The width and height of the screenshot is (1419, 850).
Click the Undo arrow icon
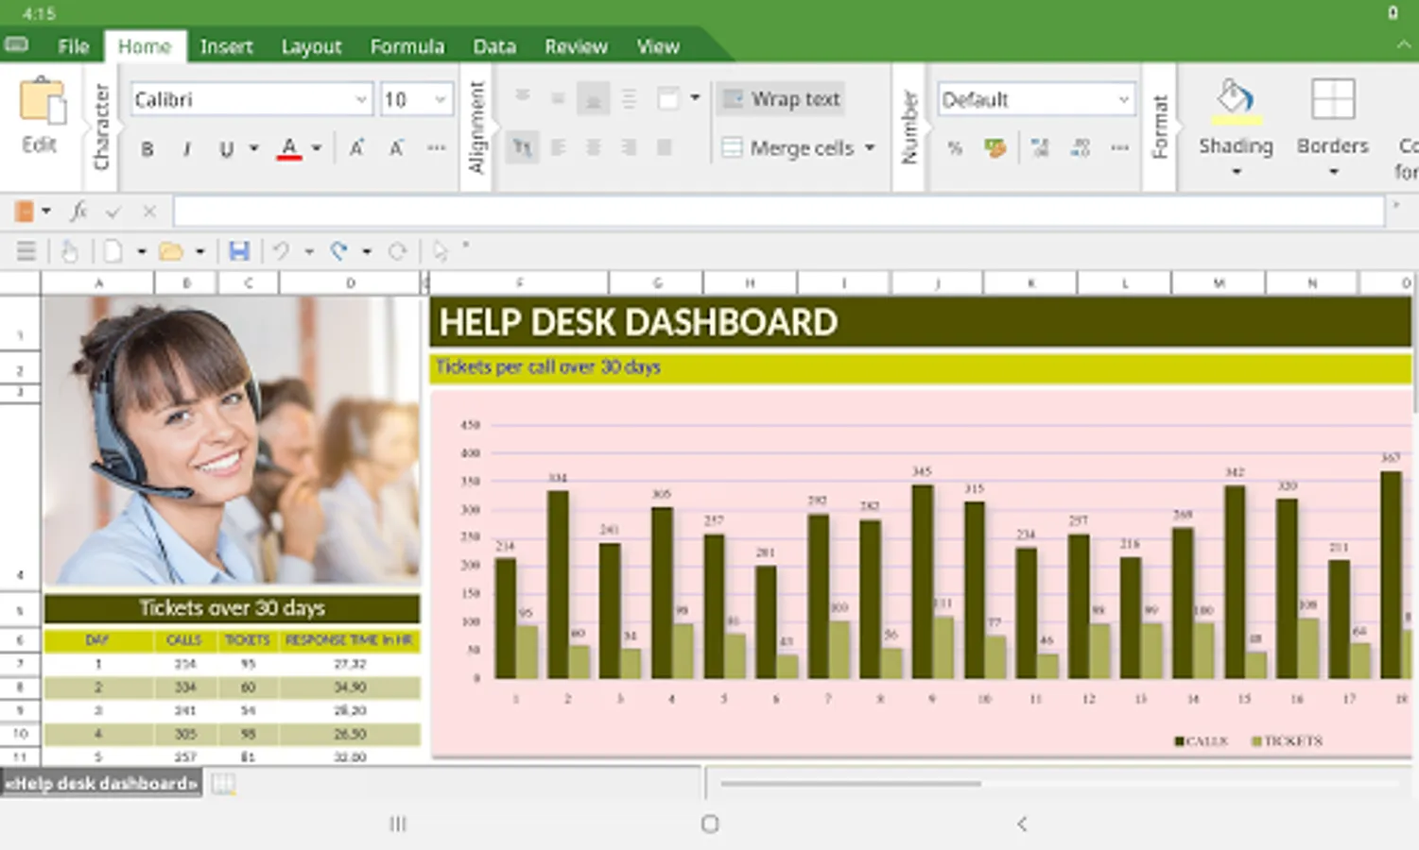(x=281, y=251)
